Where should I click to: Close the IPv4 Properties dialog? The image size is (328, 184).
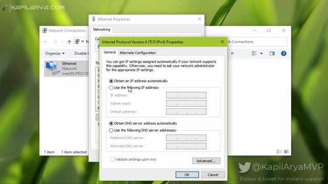(222, 42)
